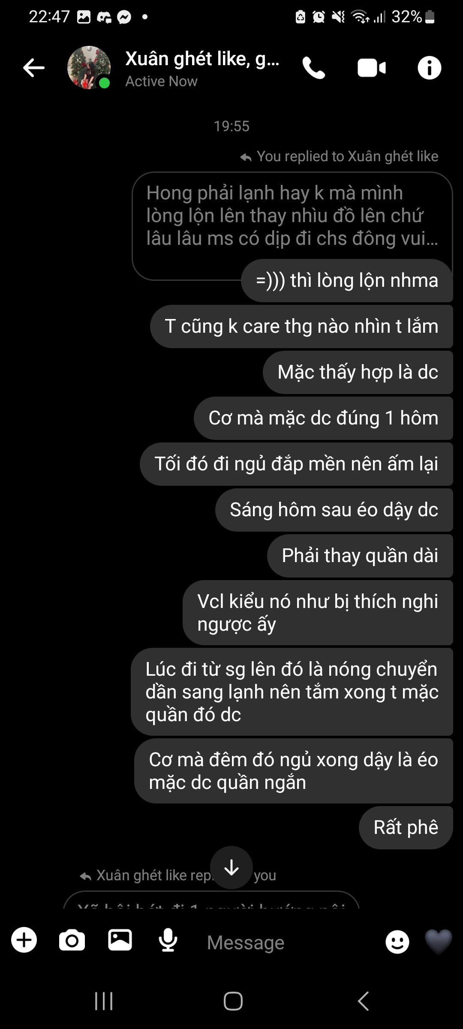Image resolution: width=463 pixels, height=1029 pixels.
Task: Send the heart reaction
Action: tap(438, 942)
